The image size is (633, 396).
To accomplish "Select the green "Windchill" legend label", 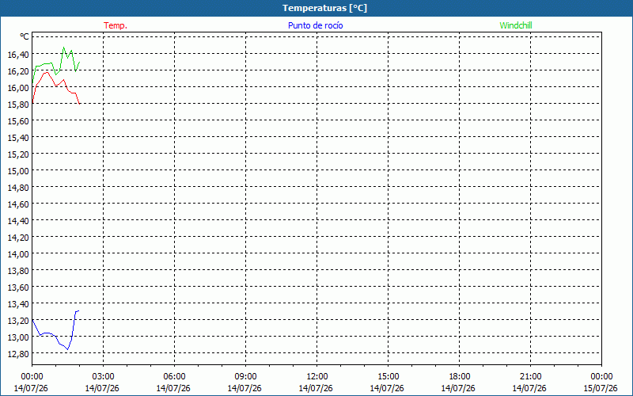I will pos(516,25).
